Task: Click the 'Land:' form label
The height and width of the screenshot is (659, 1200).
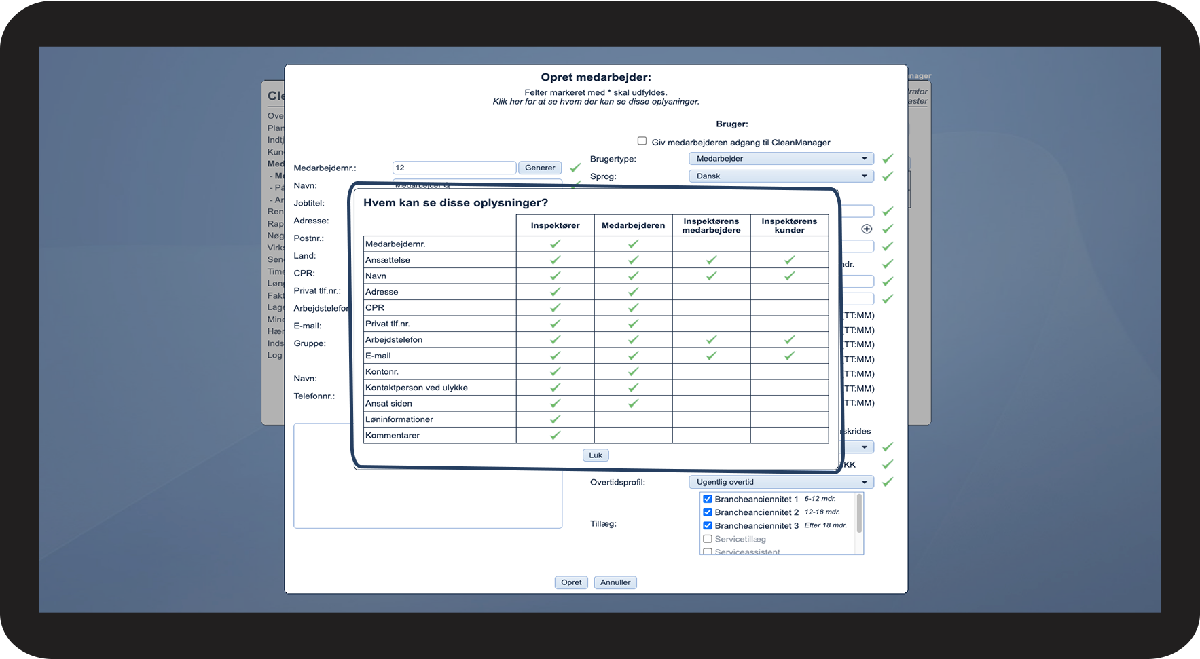Action: [305, 256]
